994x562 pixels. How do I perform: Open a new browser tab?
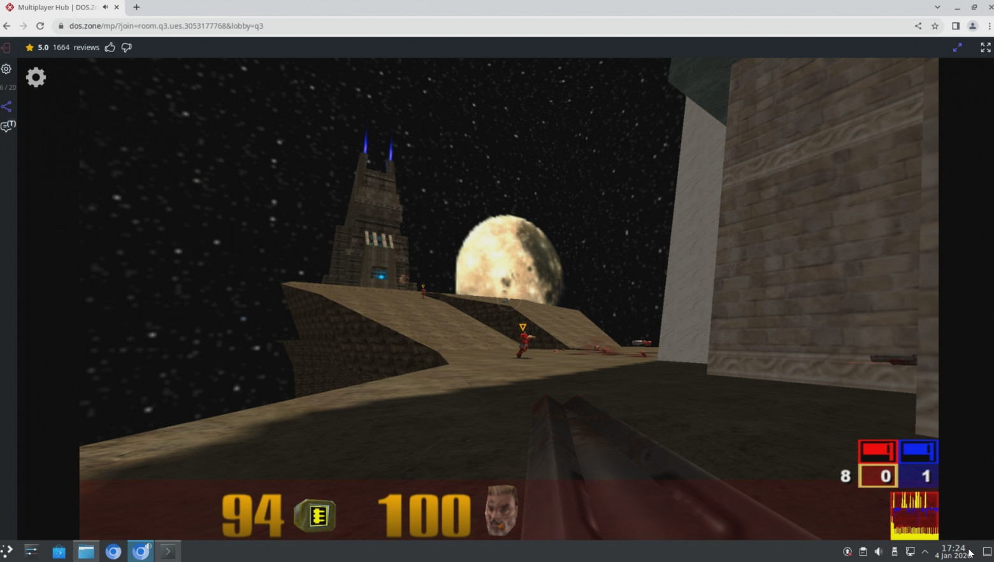[x=136, y=8]
